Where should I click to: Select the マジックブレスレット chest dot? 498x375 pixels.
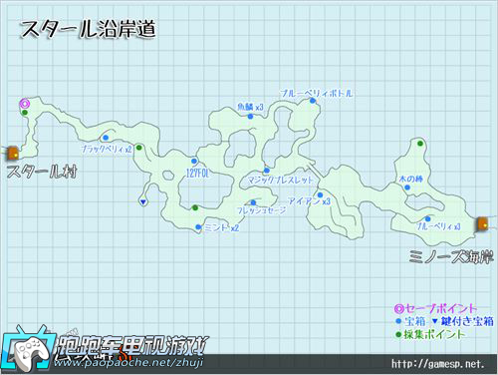point(267,171)
